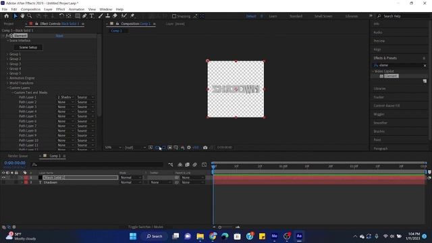This screenshot has width=432, height=243.
Task: Toggle shy layers icon in timeline
Action: (180, 165)
